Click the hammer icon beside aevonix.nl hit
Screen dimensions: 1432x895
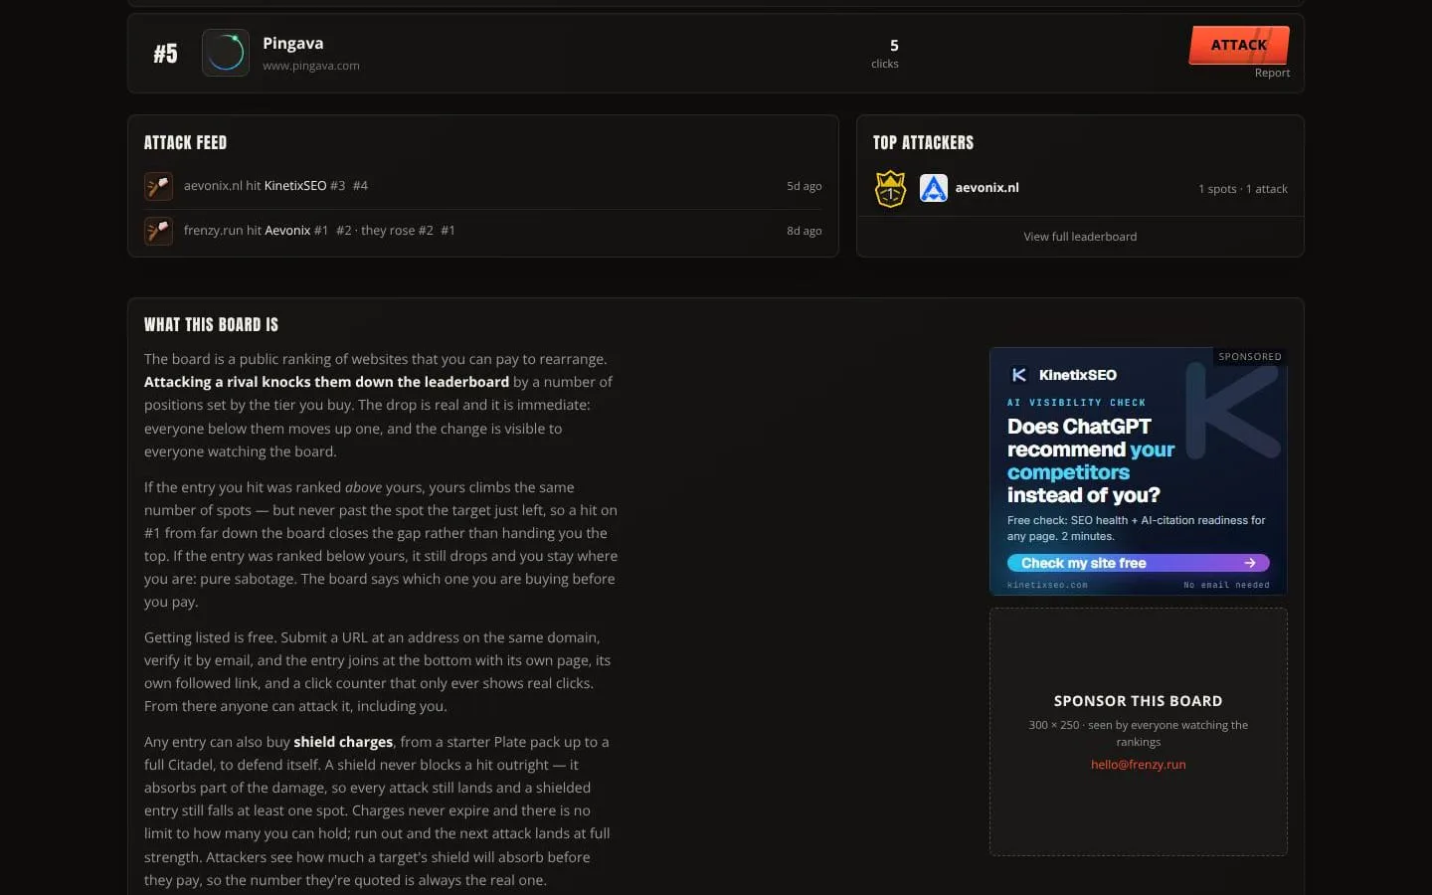pos(158,186)
